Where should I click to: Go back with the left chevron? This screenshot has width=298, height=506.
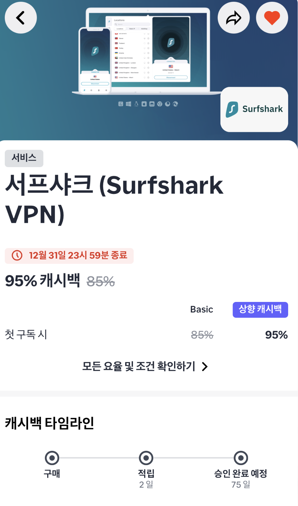coord(21,18)
